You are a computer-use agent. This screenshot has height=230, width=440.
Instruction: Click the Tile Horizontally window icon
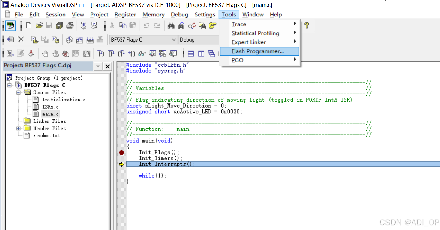click(191, 54)
